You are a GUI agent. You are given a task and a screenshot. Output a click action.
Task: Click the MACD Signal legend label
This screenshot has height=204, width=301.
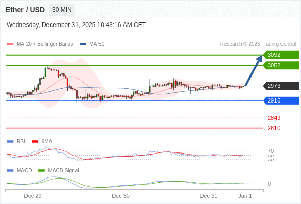pos(64,171)
